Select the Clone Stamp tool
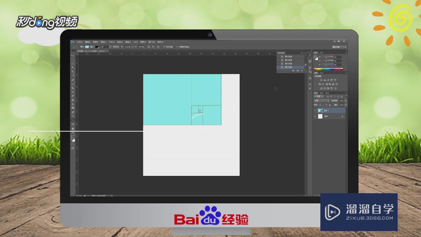This screenshot has width=421, height=237. coord(73,87)
